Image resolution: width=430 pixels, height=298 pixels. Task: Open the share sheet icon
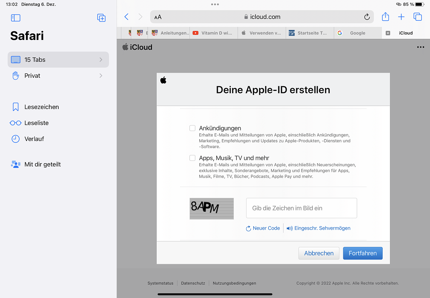(x=386, y=17)
